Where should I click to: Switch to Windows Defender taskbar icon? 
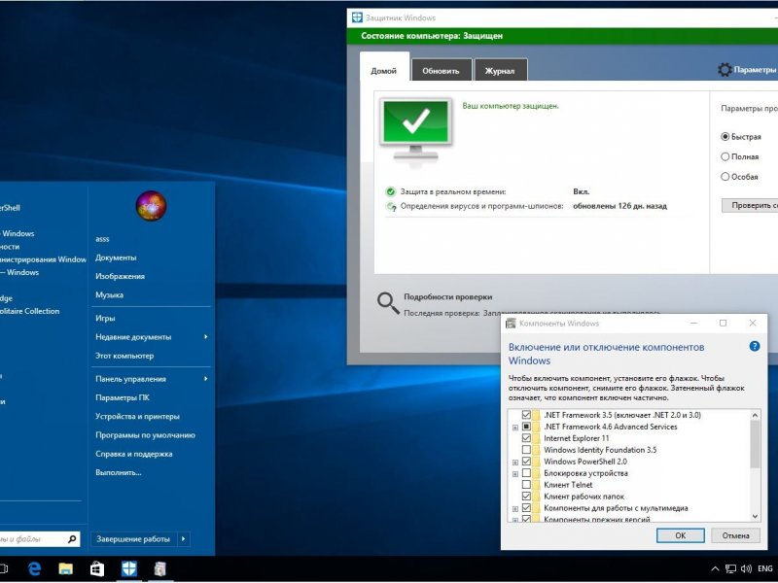point(129,568)
